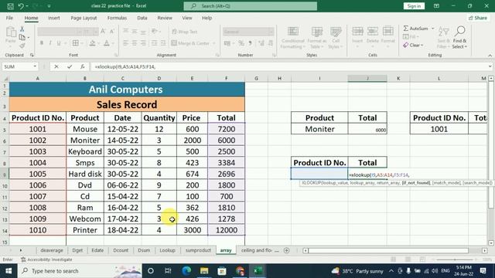This screenshot has height=278, width=495.
Task: Click Accessibility: Investigate in status bar
Action: (46, 259)
